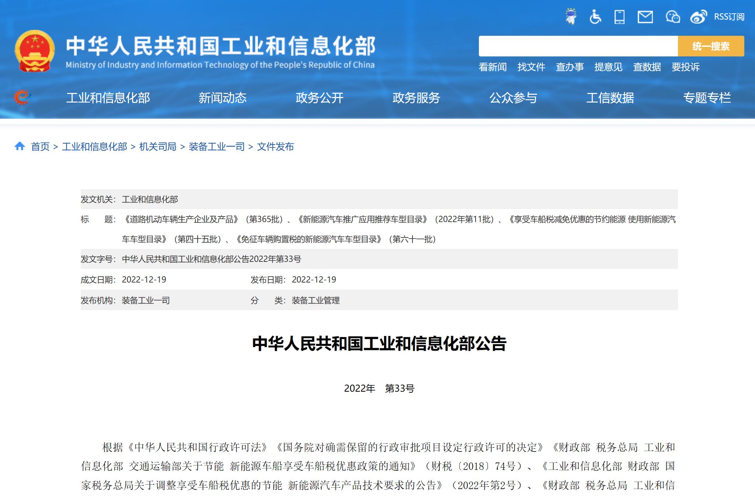755x499 pixels.
Task: Focus the unified search input field
Action: pyautogui.click(x=578, y=46)
